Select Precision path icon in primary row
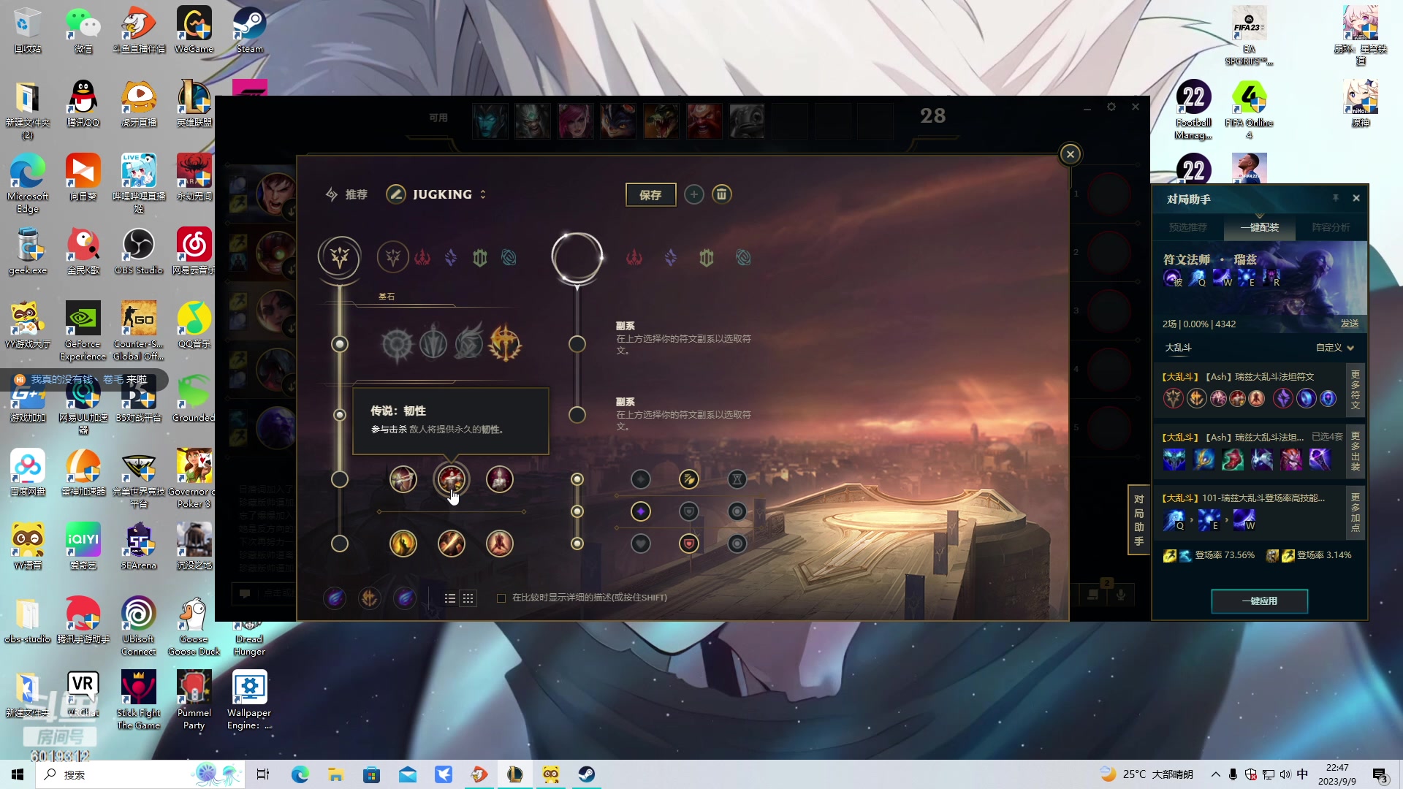The height and width of the screenshot is (789, 1403). 393,257
